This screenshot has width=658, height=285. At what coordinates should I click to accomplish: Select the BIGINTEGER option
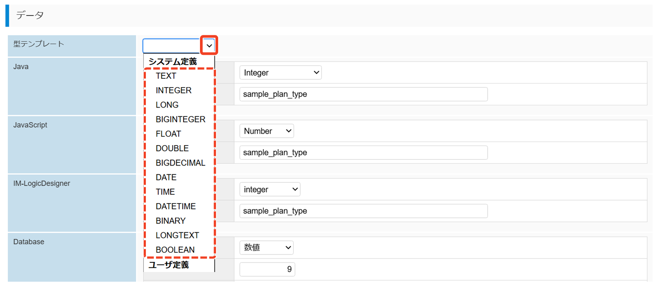[x=180, y=119]
